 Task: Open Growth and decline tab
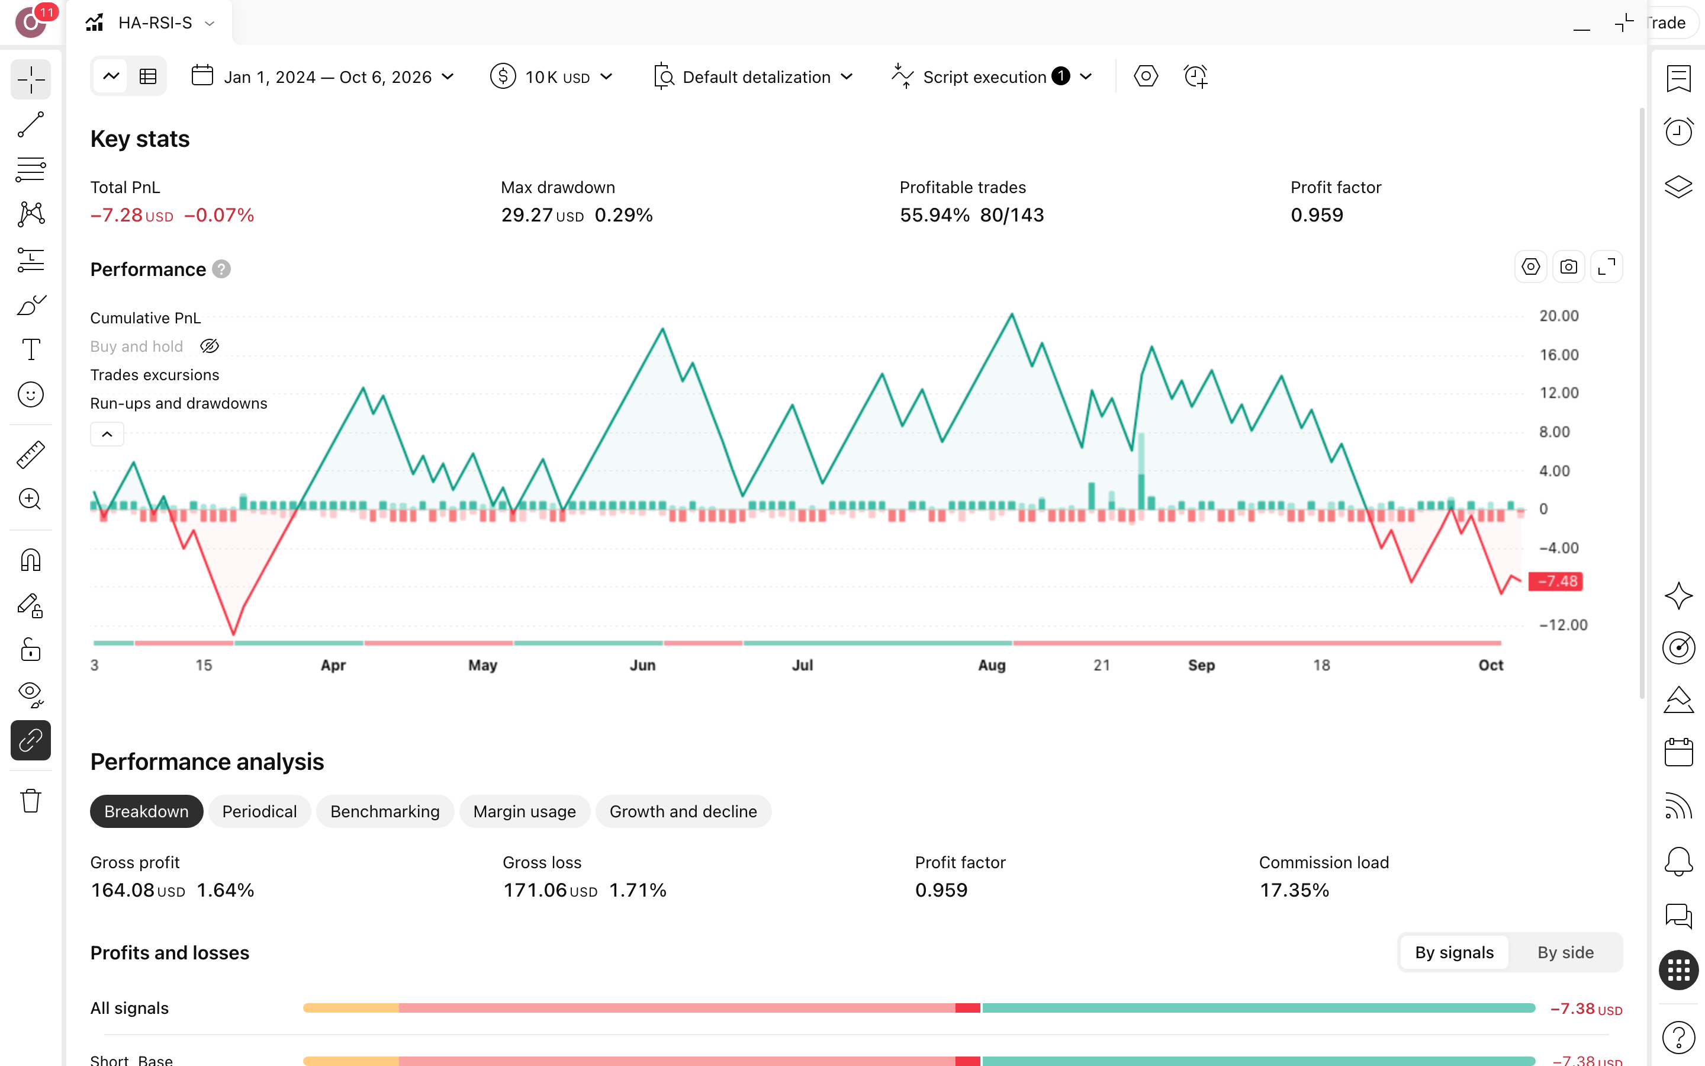[x=683, y=811]
